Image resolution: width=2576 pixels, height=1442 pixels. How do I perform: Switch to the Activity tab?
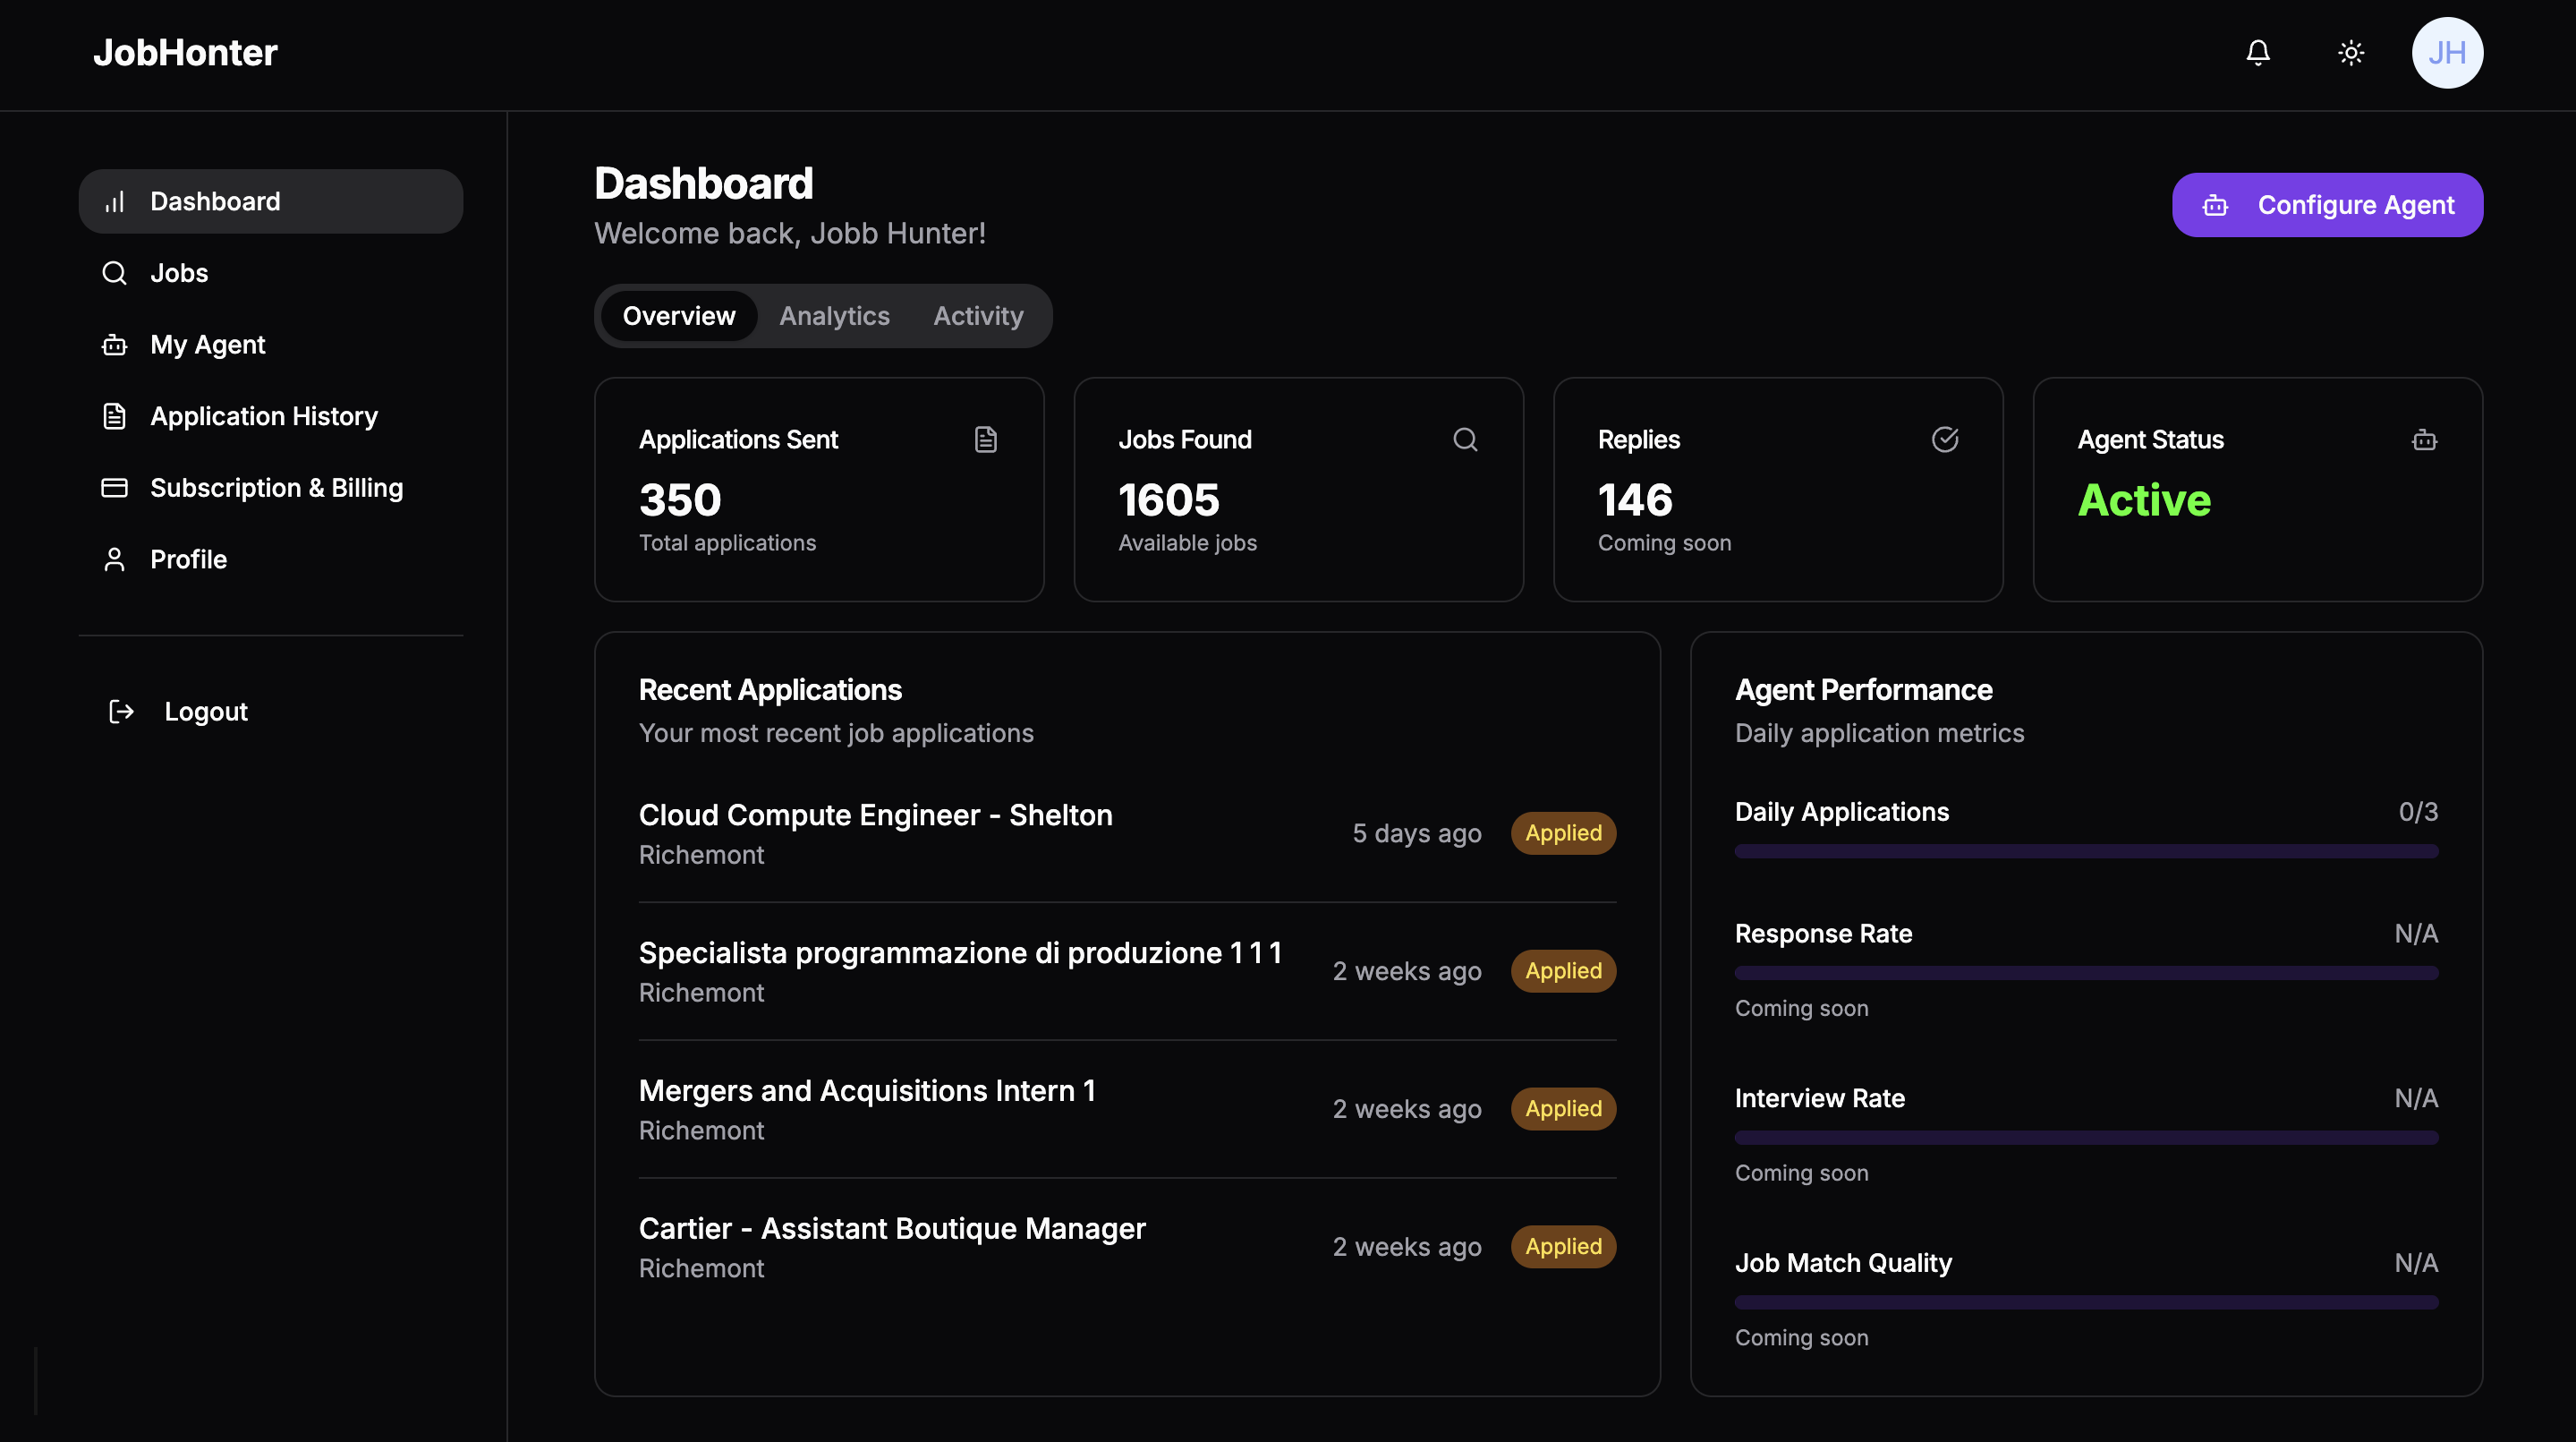pyautogui.click(x=978, y=316)
